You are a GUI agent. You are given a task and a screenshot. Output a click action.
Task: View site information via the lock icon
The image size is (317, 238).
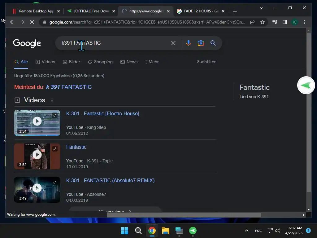[x=45, y=22]
